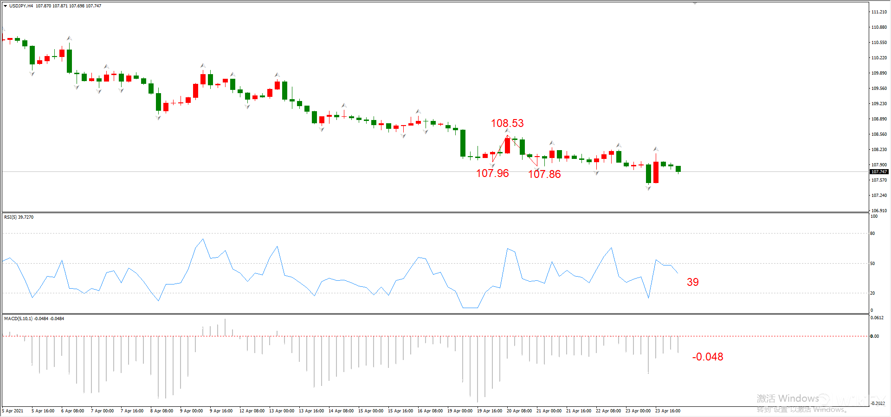Select the up fractal arrow above the latest red candle

pyautogui.click(x=656, y=149)
